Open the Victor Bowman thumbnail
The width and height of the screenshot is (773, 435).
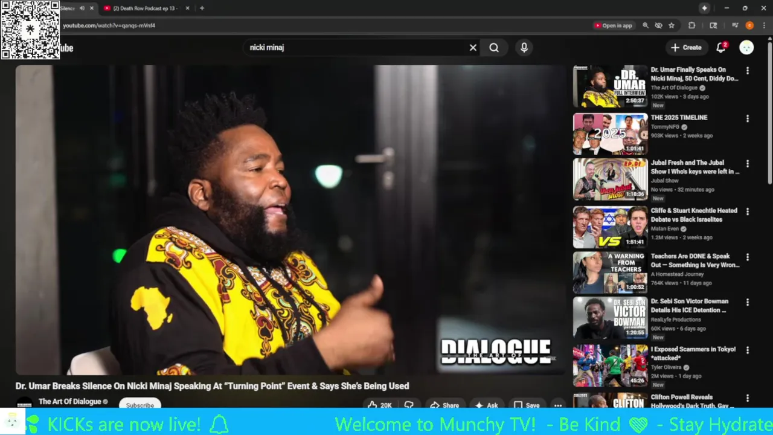610,318
